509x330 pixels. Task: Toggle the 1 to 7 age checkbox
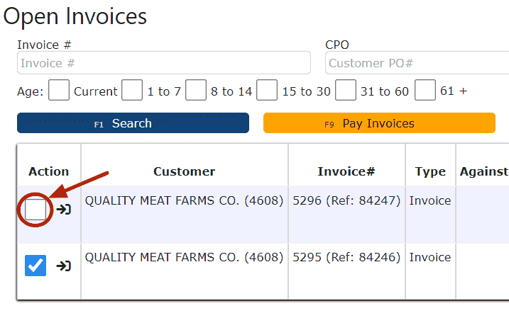tap(132, 91)
